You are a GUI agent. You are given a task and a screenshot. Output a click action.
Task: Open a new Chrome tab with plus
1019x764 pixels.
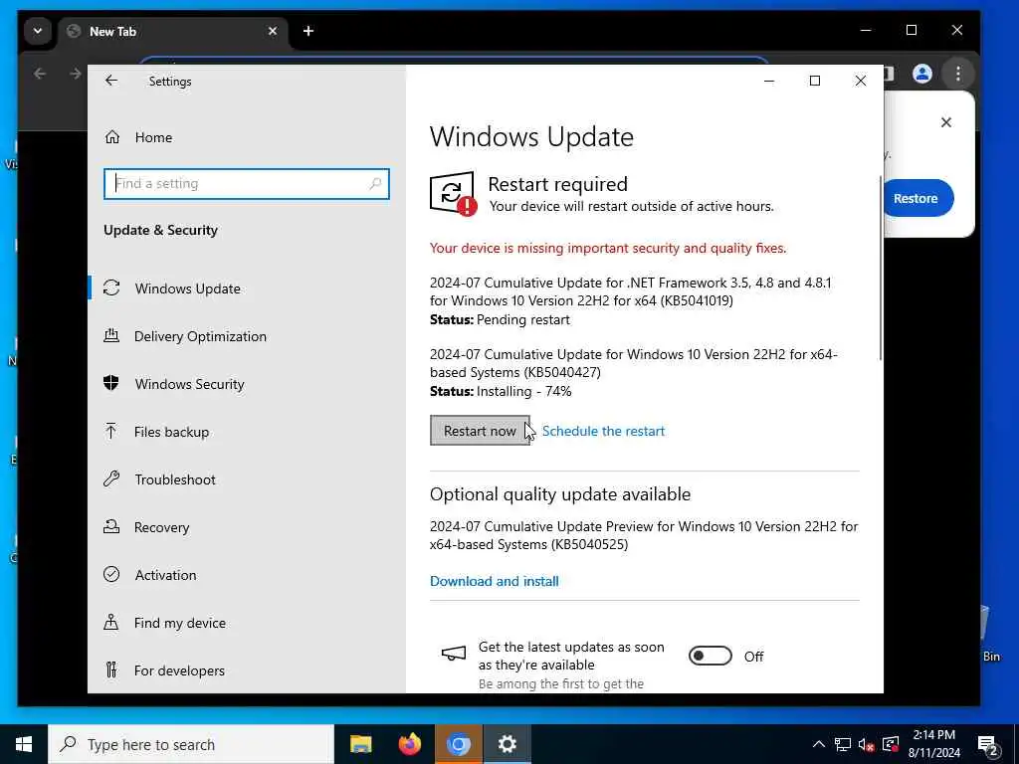(x=308, y=31)
